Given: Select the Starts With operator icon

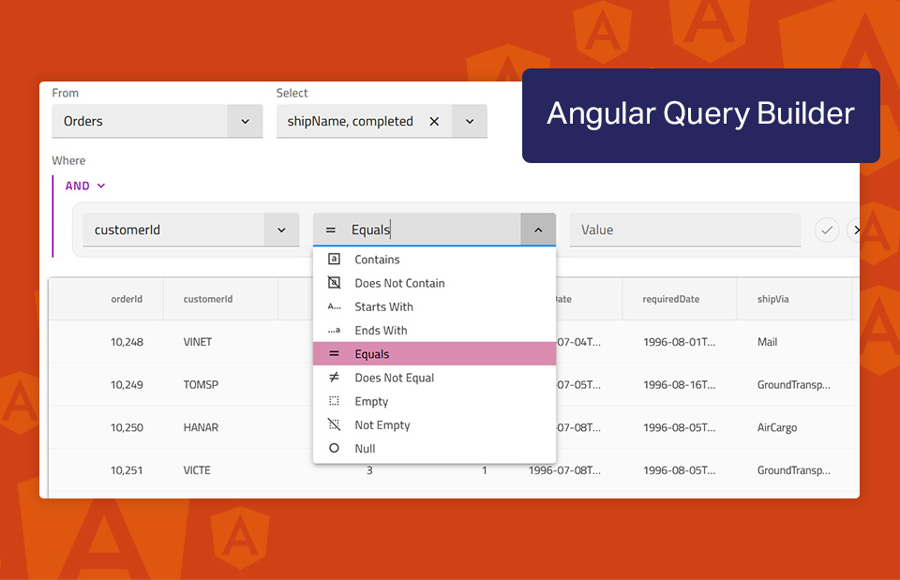Looking at the screenshot, I should [x=334, y=306].
